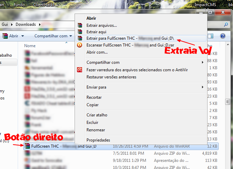Click the Arquivo do WinRAR type cell

click(x=172, y=146)
